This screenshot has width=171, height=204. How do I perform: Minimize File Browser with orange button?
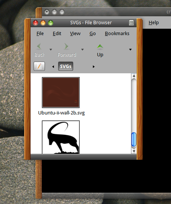tap(43, 23)
